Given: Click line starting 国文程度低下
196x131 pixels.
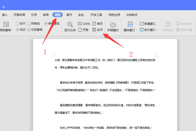Looking at the screenshot, I should coord(79,113).
